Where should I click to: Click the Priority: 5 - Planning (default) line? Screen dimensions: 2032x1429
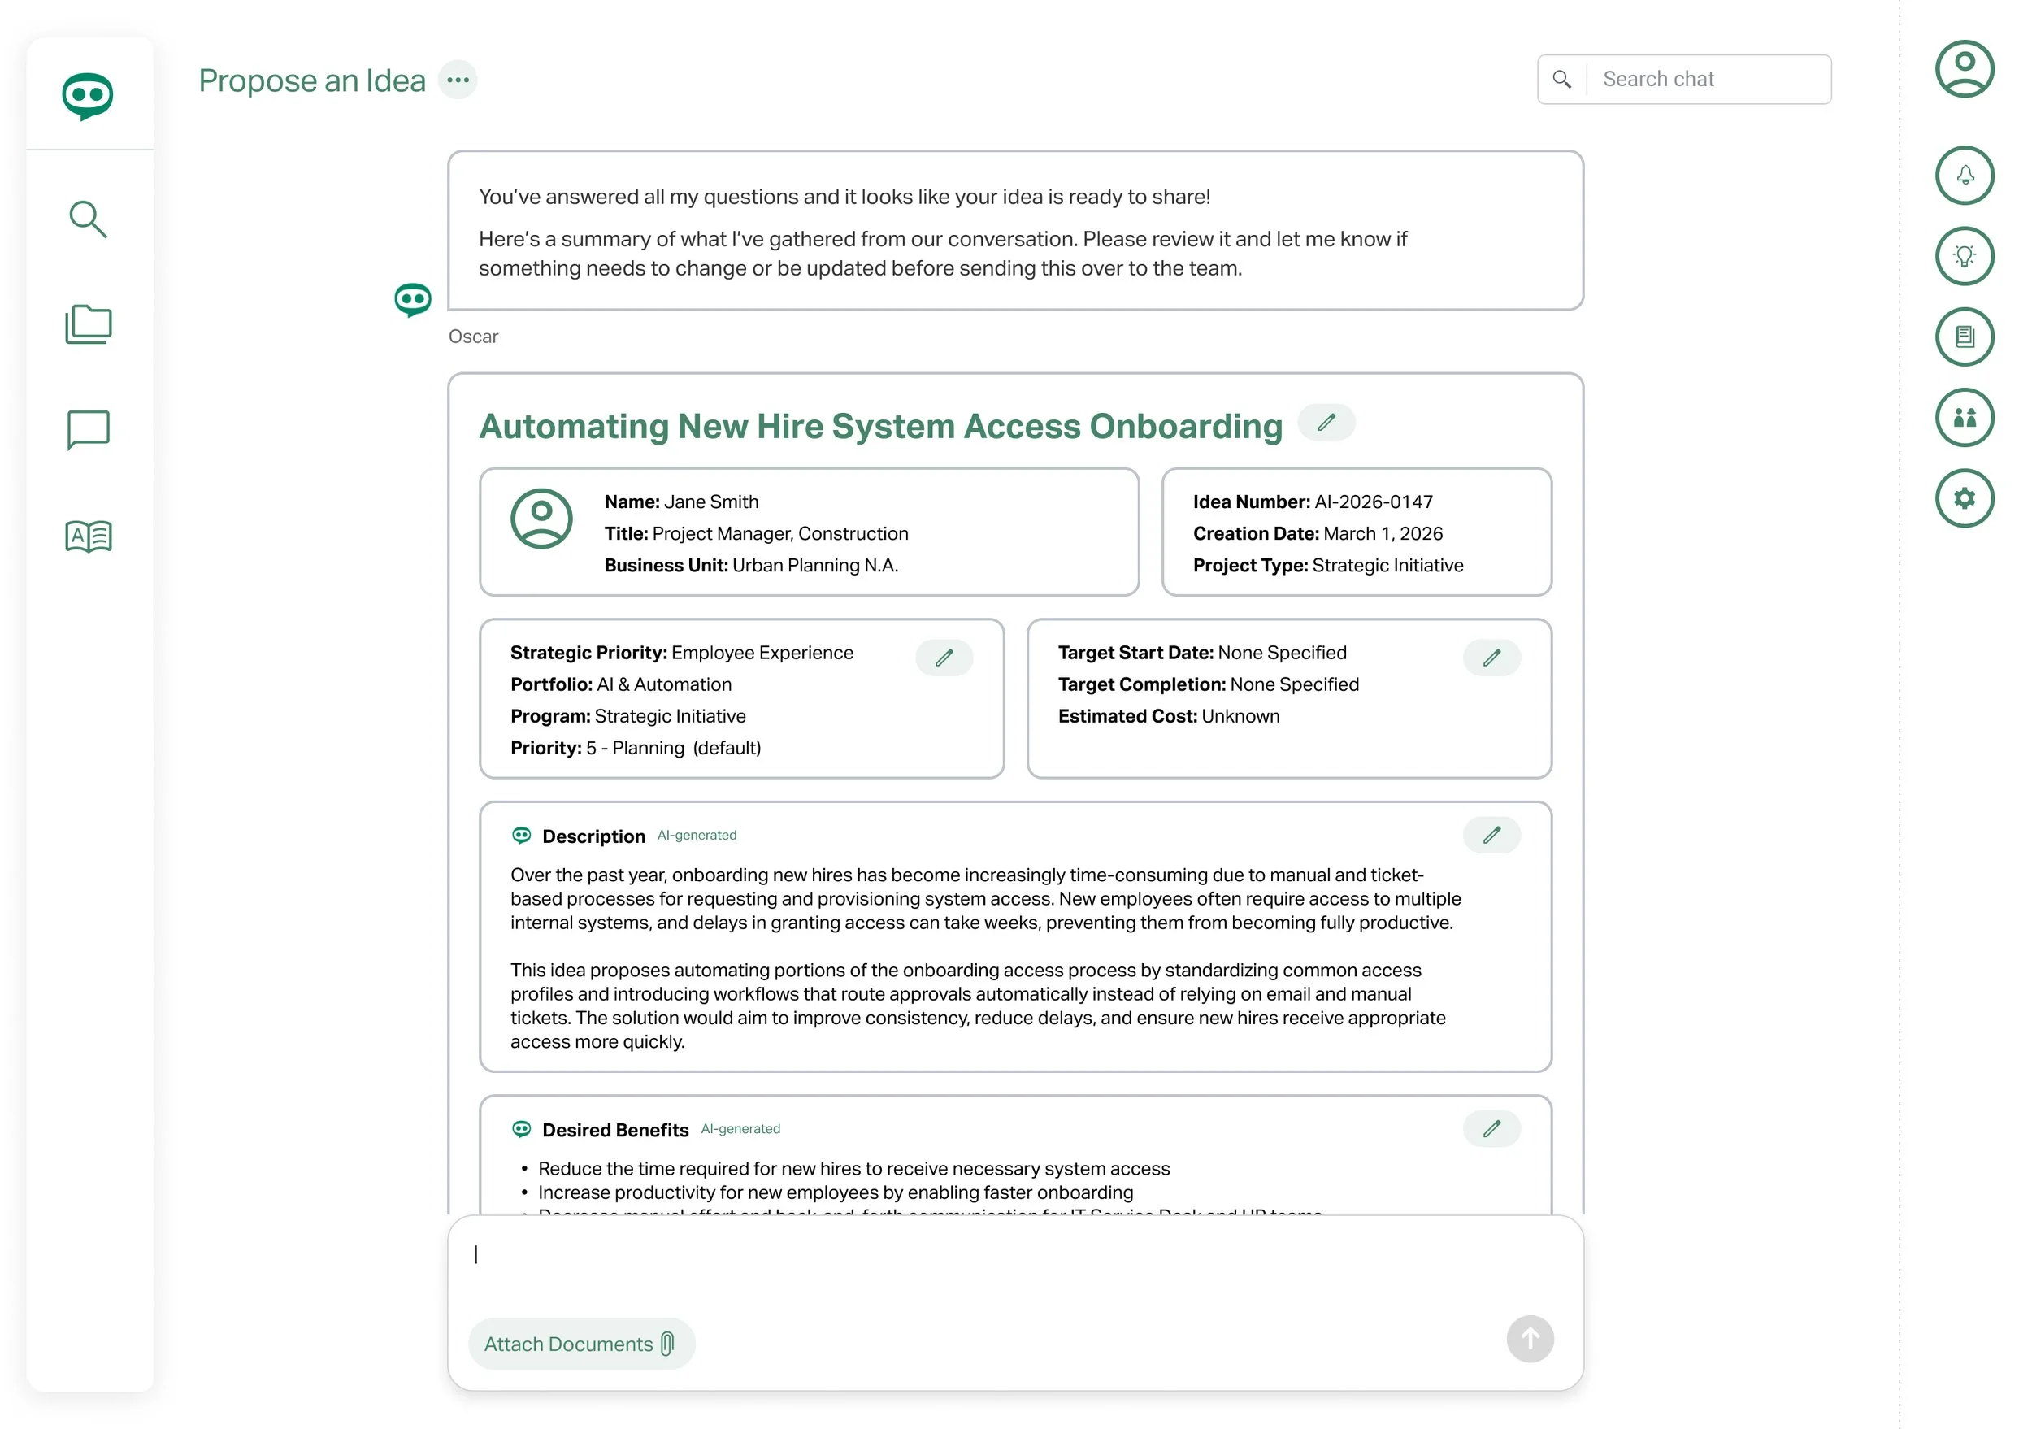pyautogui.click(x=636, y=749)
